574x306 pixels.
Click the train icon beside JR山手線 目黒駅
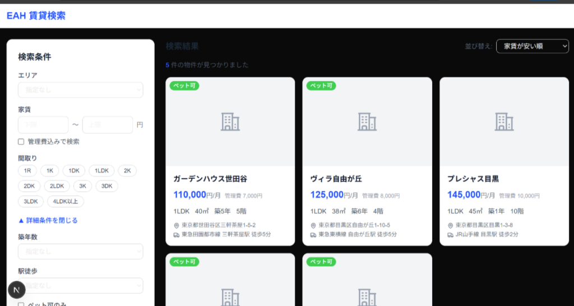point(450,234)
